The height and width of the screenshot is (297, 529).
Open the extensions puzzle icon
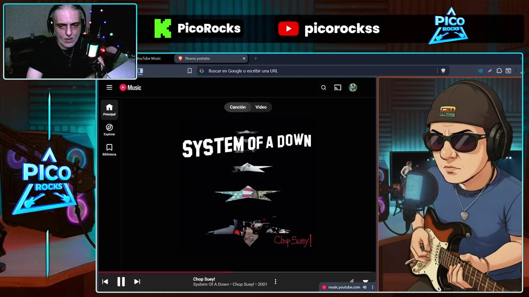tap(499, 71)
